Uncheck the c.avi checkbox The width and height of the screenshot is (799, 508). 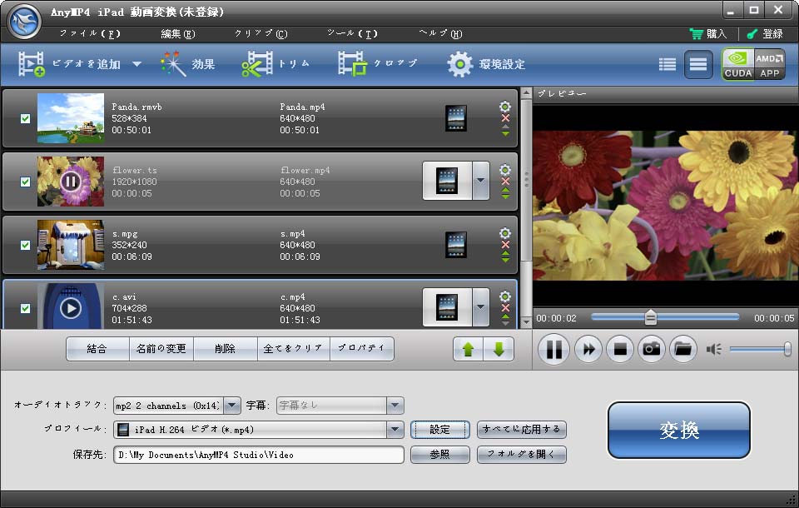[25, 308]
